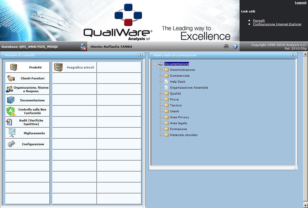
Task: Expand the Qualità folder in tree
Action: coord(161,94)
